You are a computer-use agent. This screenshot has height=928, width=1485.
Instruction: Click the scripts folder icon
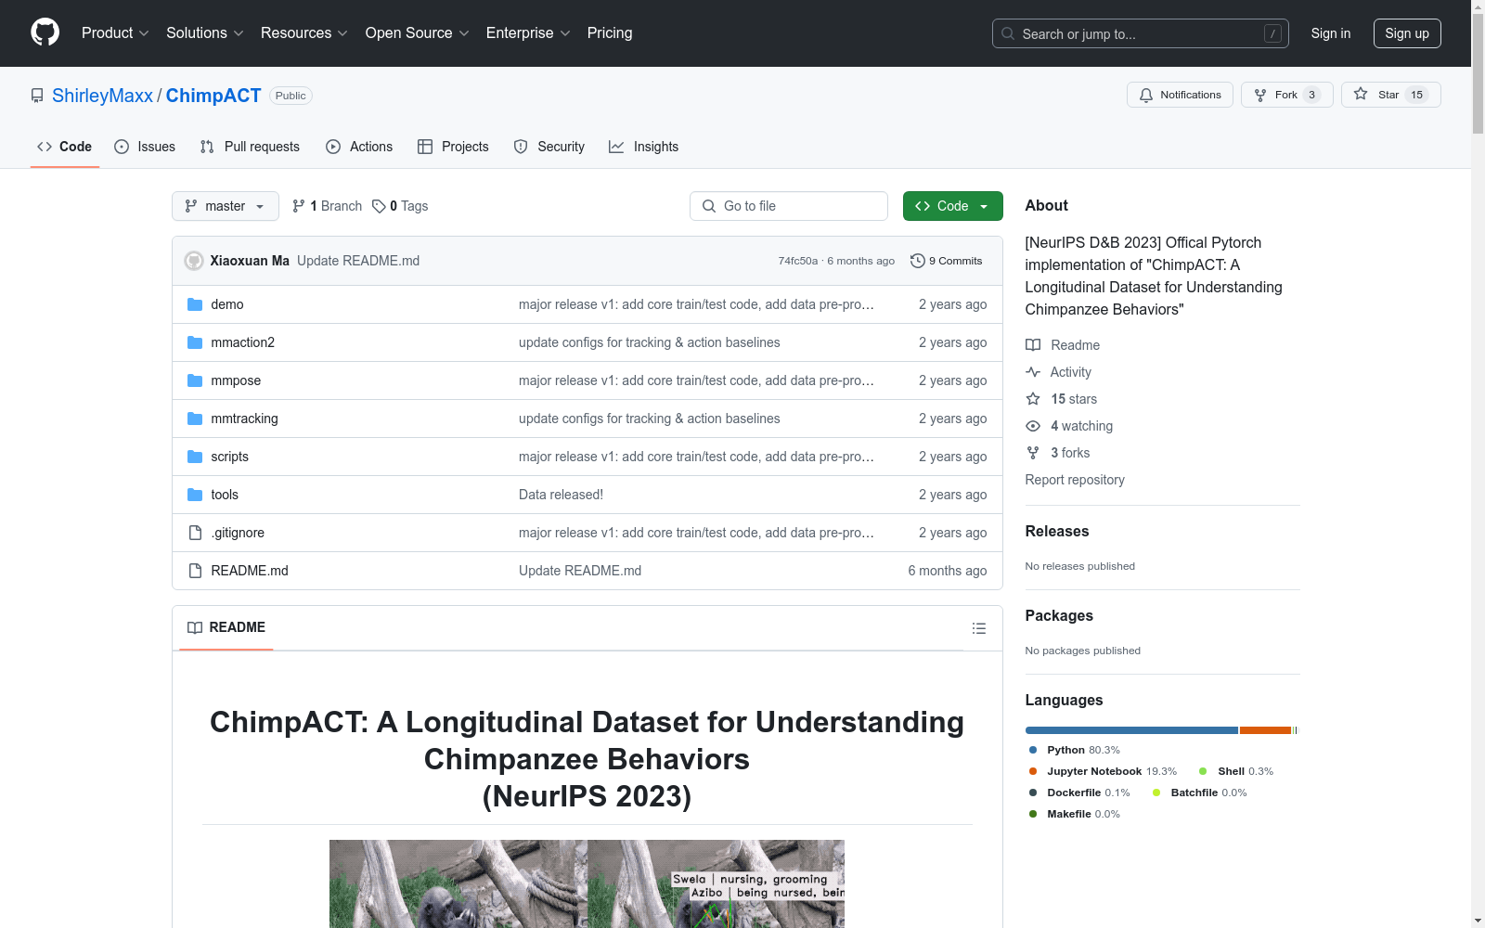(x=195, y=457)
